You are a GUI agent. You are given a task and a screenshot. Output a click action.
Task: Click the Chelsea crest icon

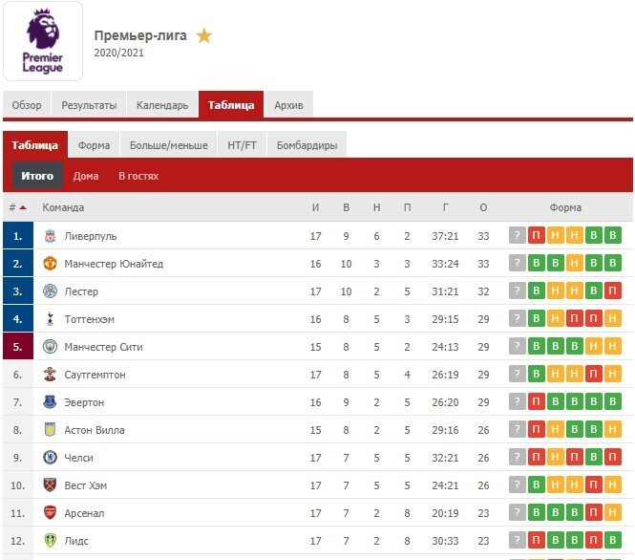tap(50, 458)
